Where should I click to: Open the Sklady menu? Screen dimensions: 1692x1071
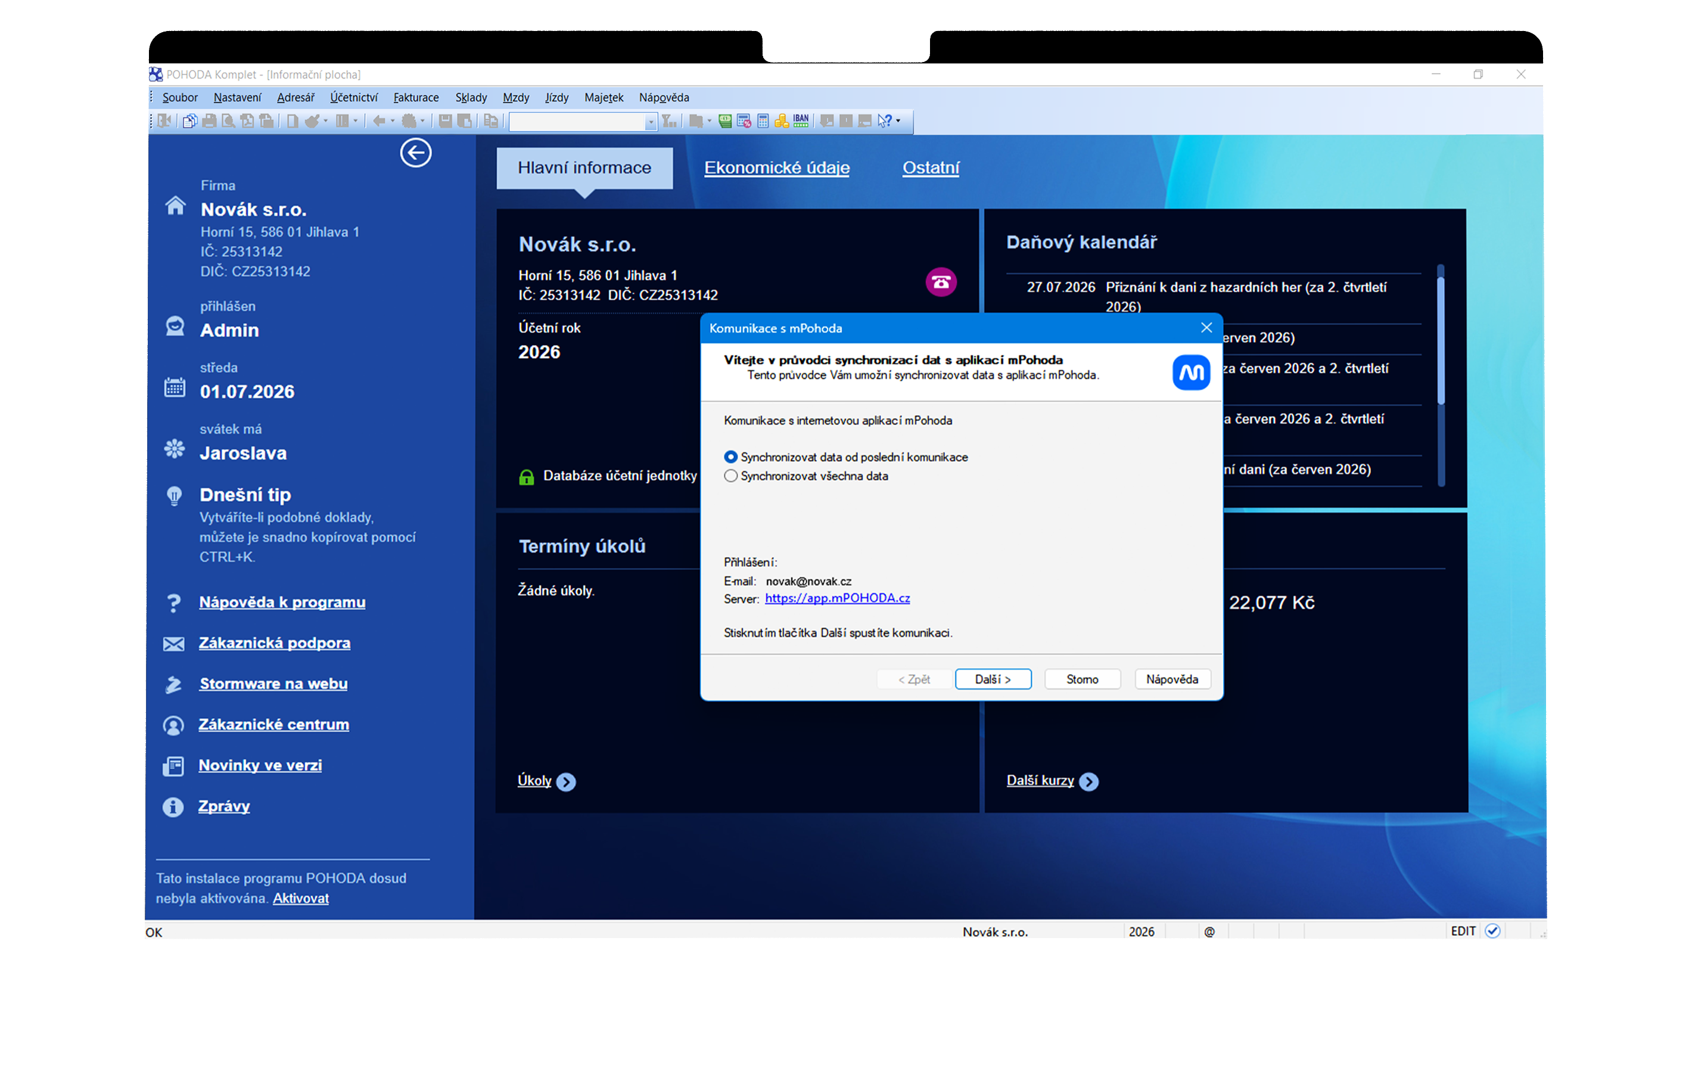click(471, 98)
